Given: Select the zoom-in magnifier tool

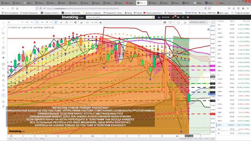Looking at the screenshot, I should [x=4, y=69].
